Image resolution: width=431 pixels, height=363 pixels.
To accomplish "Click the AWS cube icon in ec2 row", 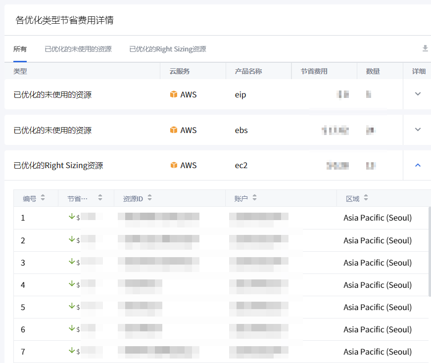I will (174, 165).
